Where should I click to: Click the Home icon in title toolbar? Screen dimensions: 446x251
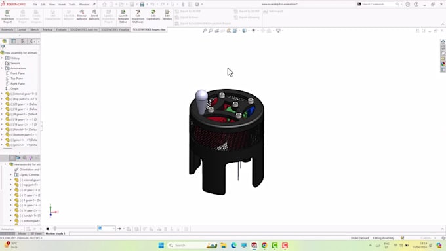104,5
